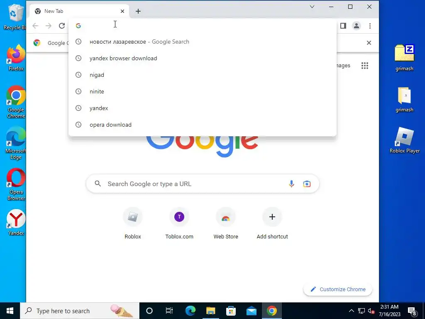The image size is (425, 319).
Task: Choose the 'yandex browser download' suggestion
Action: pos(203,58)
